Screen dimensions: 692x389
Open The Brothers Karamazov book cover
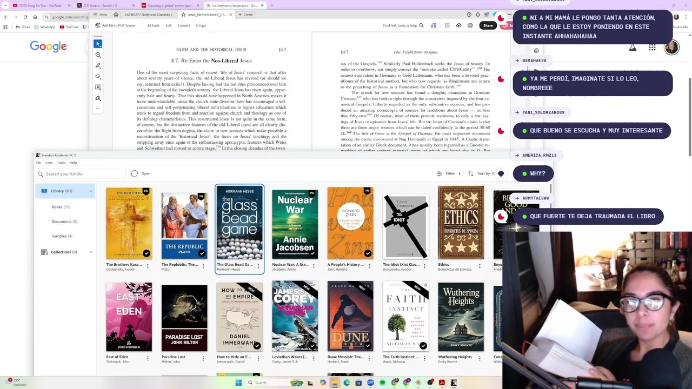pyautogui.click(x=129, y=223)
